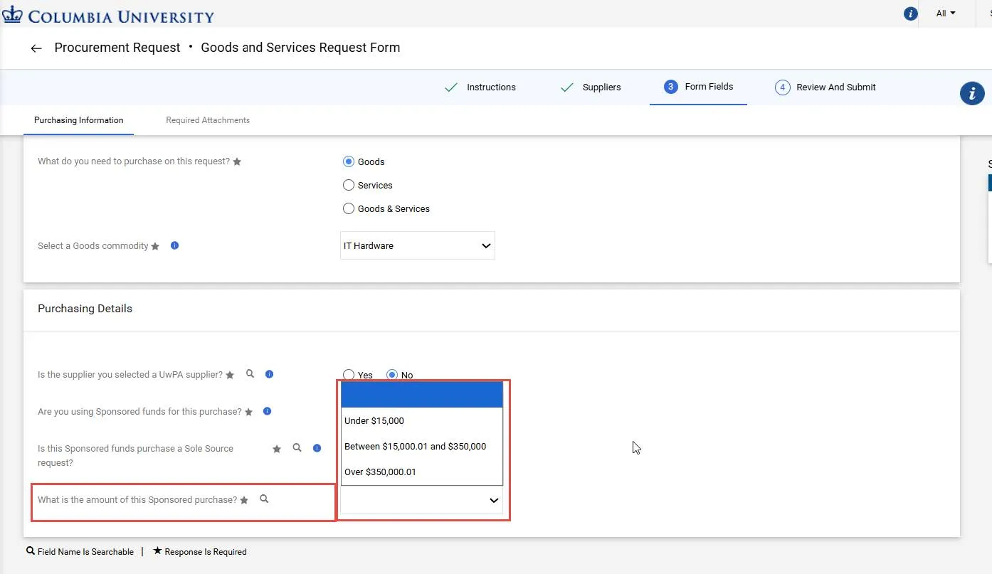The height and width of the screenshot is (574, 992).
Task: Click the back arrow beside Procurement Request
Action: point(36,48)
